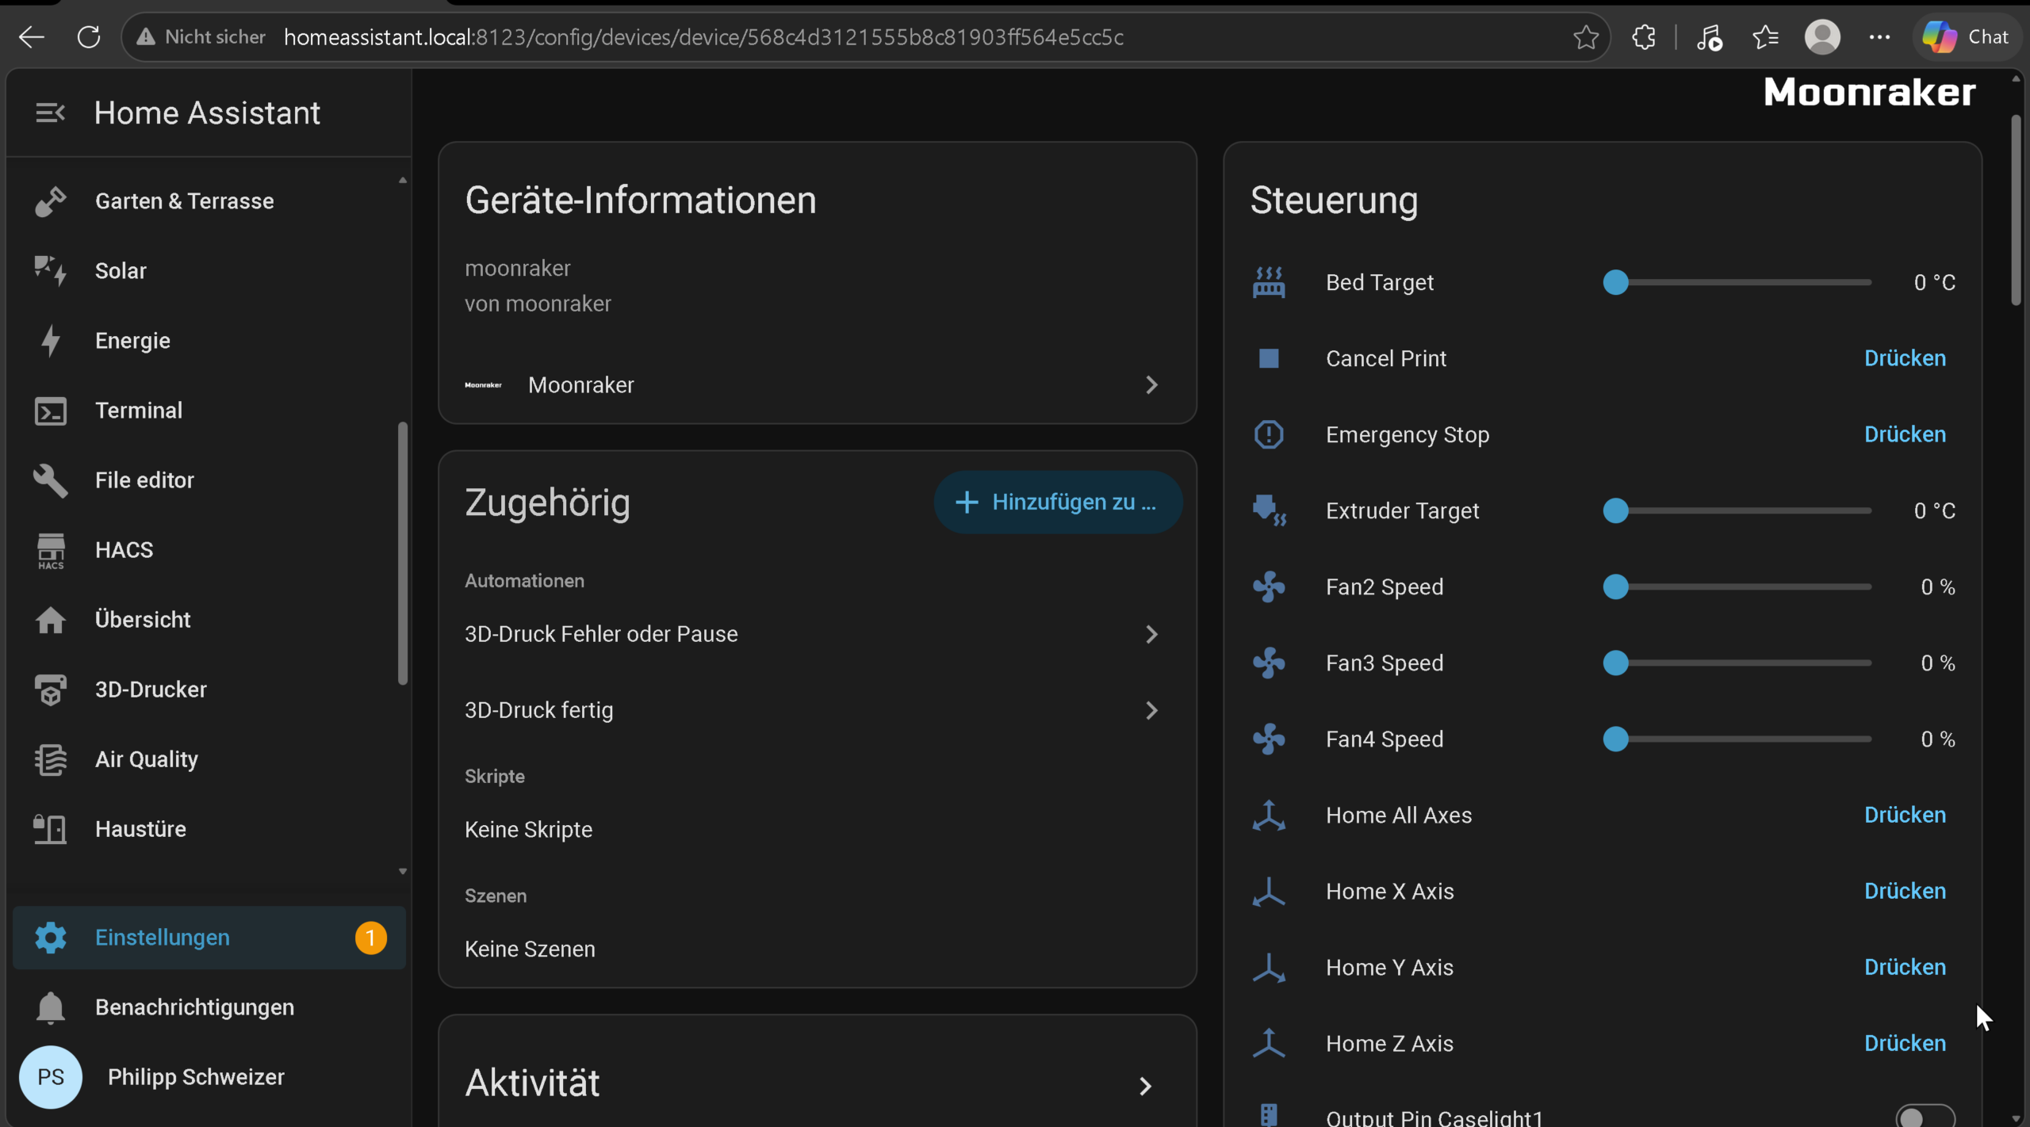2030x1127 pixels.
Task: Click the browser address bar URL
Action: [703, 37]
